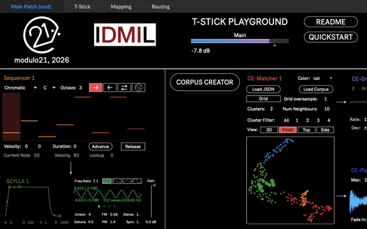Click the SCYLLA 1 oscillator sine wave display
This screenshot has height=229, width=367.
point(107,194)
